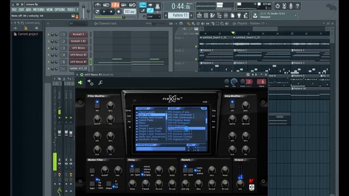Select playlist zoom magnifier tool
349x196 pixels.
[222, 23]
